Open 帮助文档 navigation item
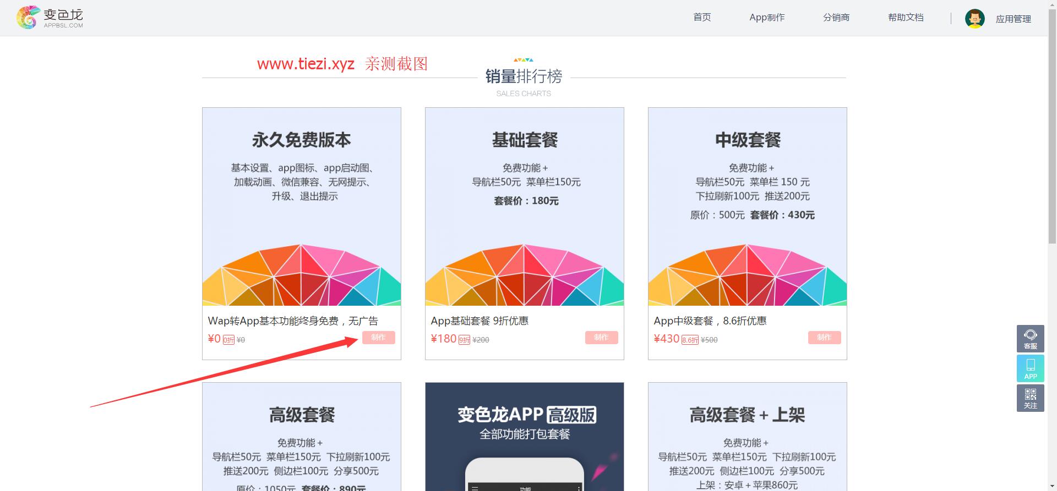Viewport: 1057px width, 491px height. (906, 18)
